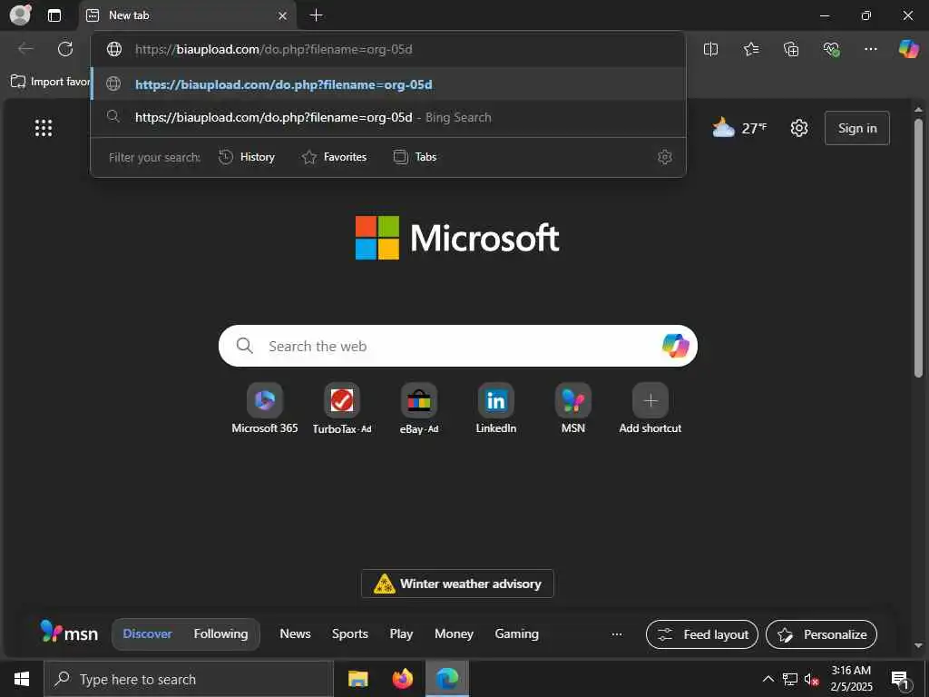The height and width of the screenshot is (697, 929).
Task: Open Firefox from the taskbar
Action: point(402,679)
